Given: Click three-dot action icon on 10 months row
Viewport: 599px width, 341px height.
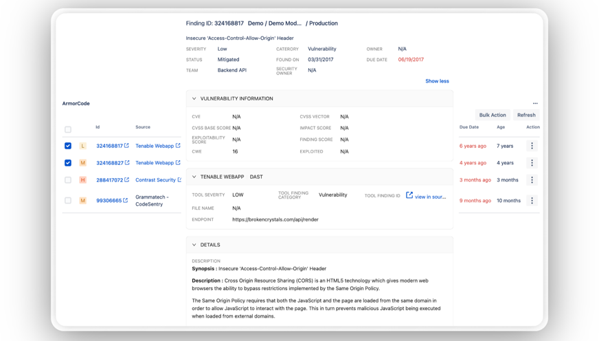Looking at the screenshot, I should [x=532, y=201].
